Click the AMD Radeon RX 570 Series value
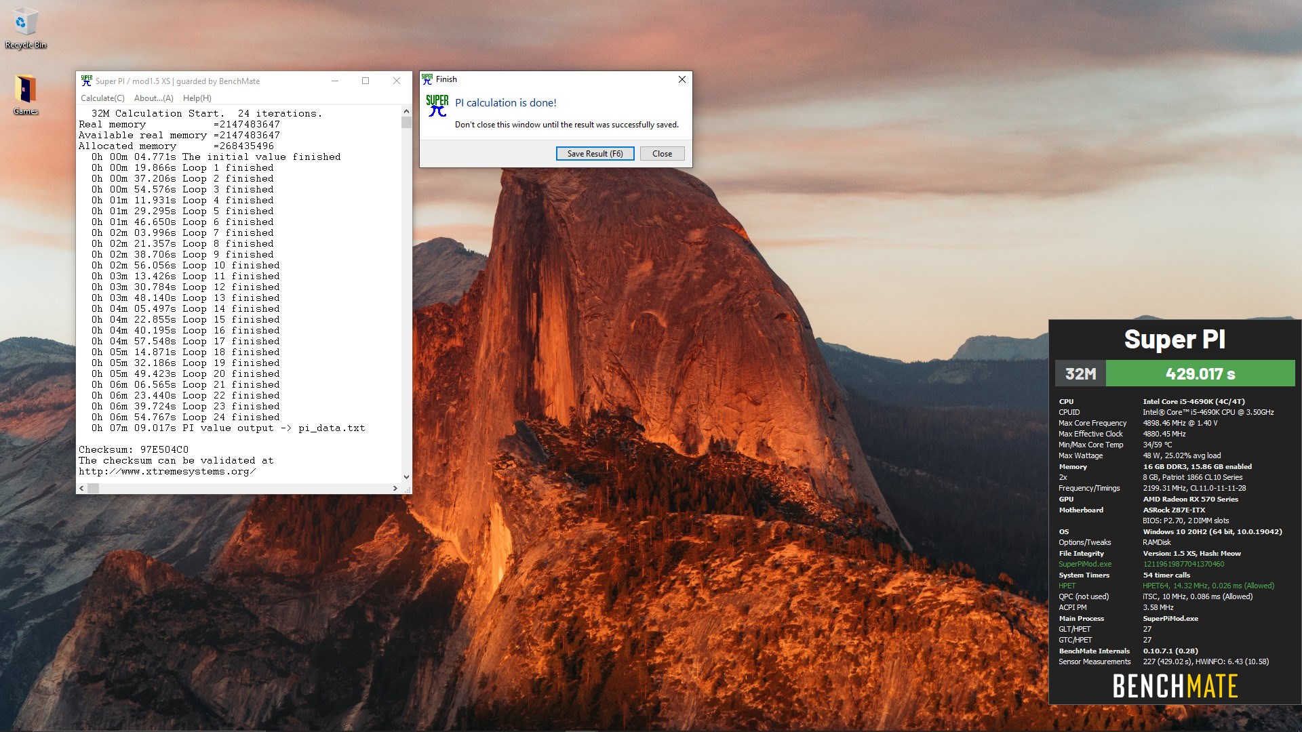Screen dimensions: 1302x732 (1190, 499)
